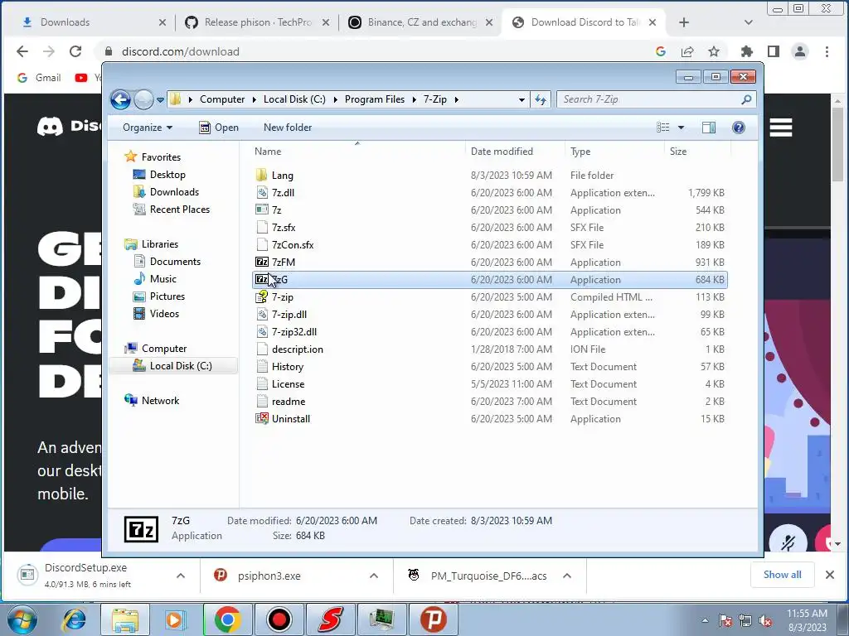Select Recent Places in navigation pane
Image resolution: width=849 pixels, height=636 pixels.
pyautogui.click(x=179, y=210)
